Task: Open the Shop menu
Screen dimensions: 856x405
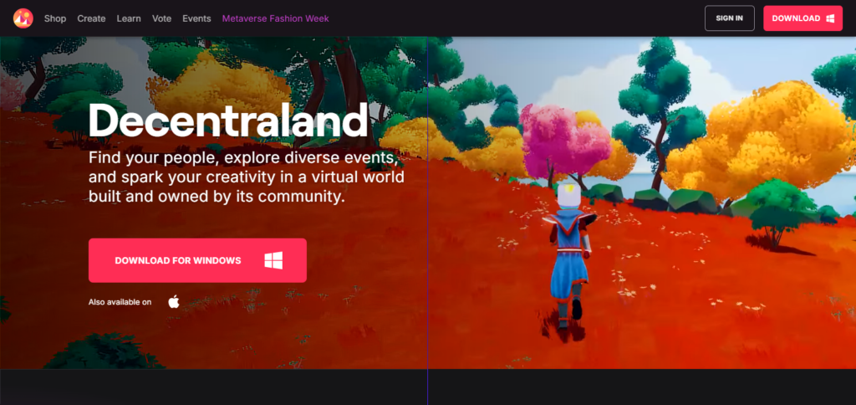Action: [x=55, y=18]
